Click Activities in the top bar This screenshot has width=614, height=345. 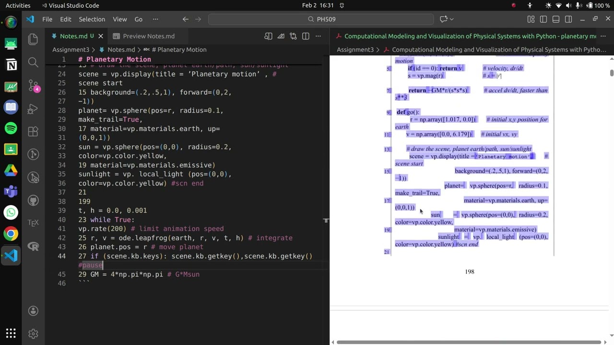(x=18, y=5)
